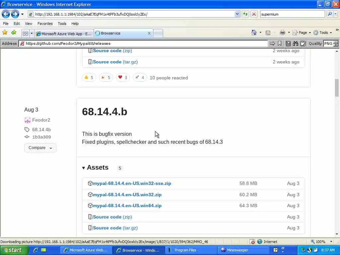Open the Compare dropdown
The width and height of the screenshot is (340, 255).
click(40, 148)
